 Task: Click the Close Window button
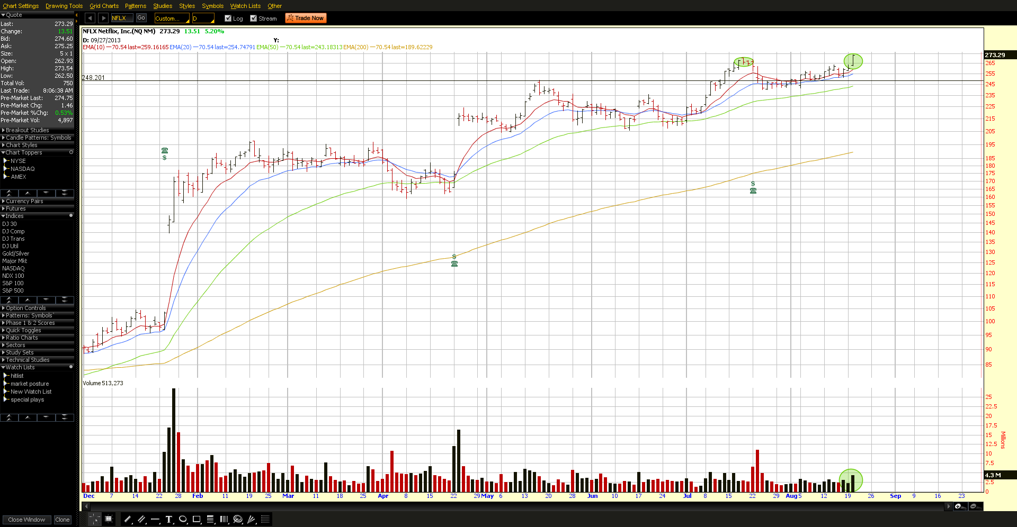click(x=26, y=520)
